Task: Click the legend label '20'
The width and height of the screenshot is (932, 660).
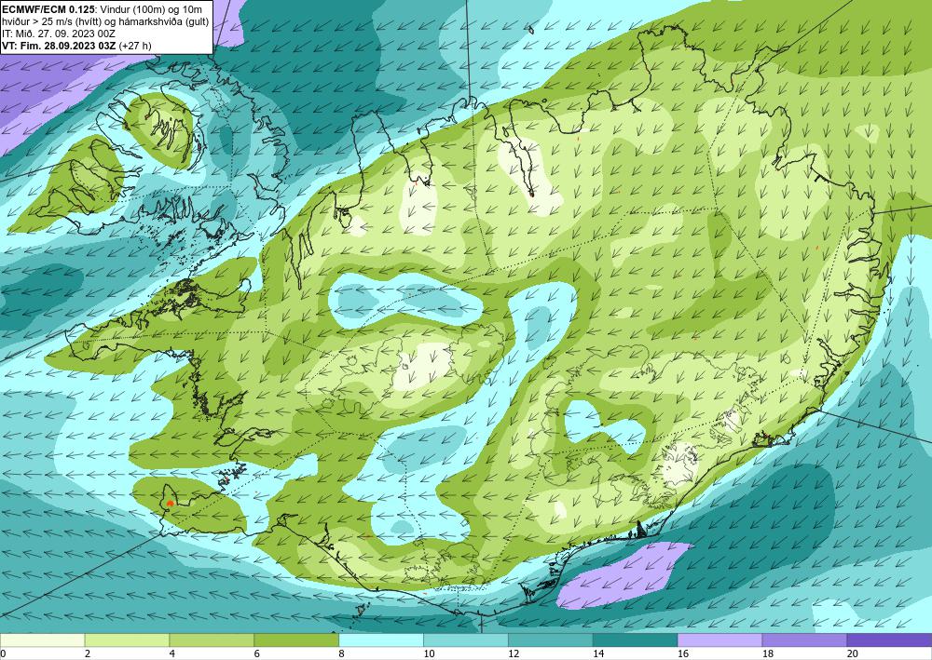Action: click(852, 654)
